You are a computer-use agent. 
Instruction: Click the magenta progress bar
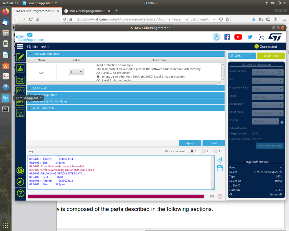pos(116,196)
